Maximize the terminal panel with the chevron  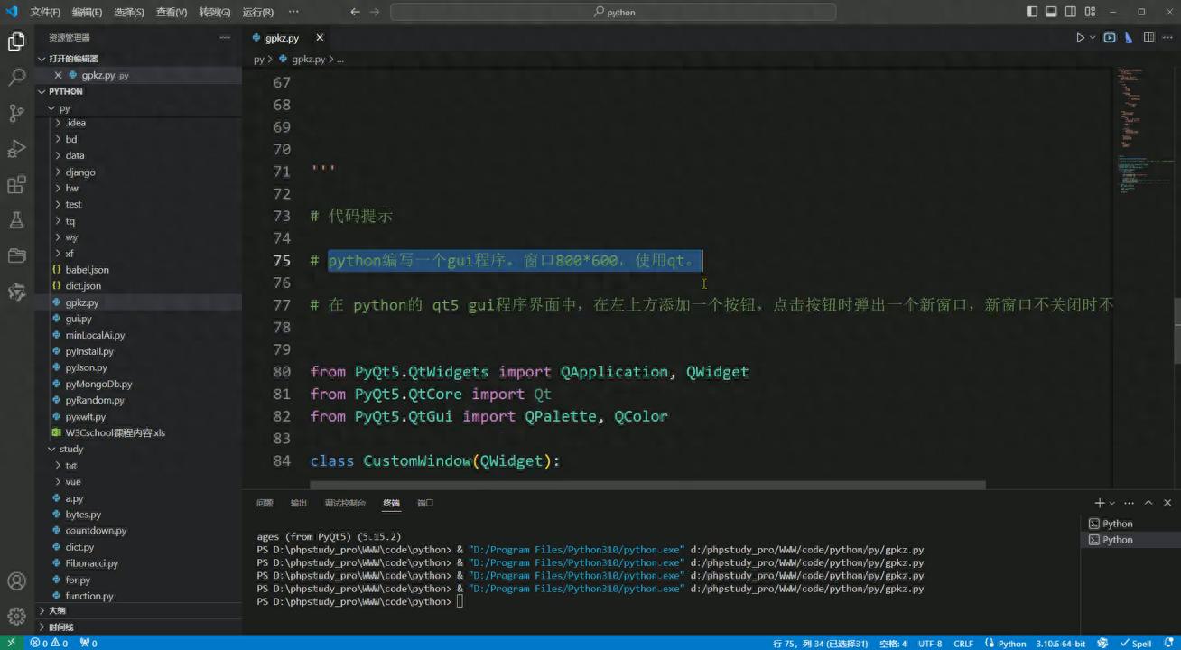(x=1148, y=503)
